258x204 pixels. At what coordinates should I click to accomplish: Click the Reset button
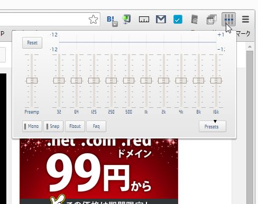pos(32,43)
